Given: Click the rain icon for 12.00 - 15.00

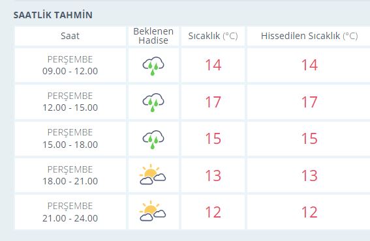Looking at the screenshot, I should coord(153,102).
